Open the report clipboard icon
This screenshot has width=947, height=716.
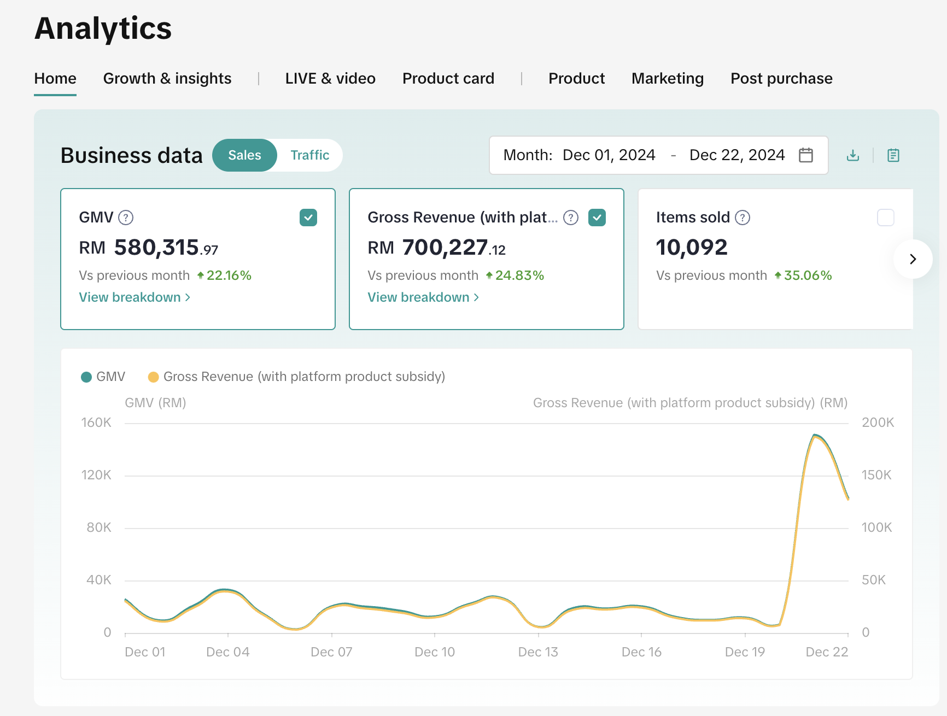click(893, 155)
